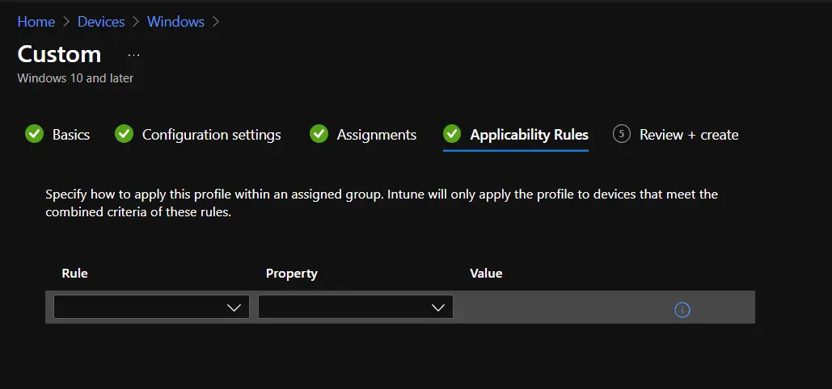Click the green checkmark beside Basics
Screen dimensions: 832x389
tap(34, 134)
